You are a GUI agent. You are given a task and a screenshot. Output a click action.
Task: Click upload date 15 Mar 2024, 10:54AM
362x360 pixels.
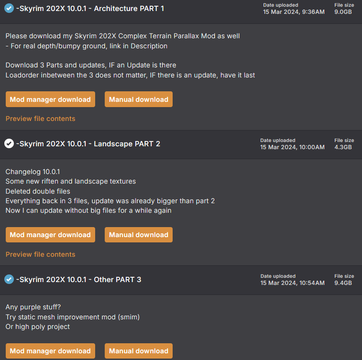click(292, 283)
